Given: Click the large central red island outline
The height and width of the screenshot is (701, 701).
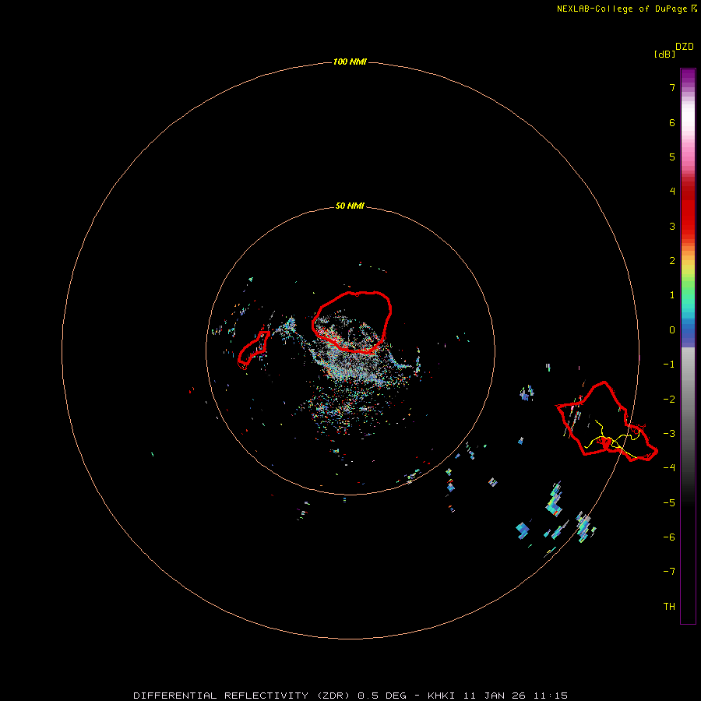Looking at the screenshot, I should [x=352, y=322].
